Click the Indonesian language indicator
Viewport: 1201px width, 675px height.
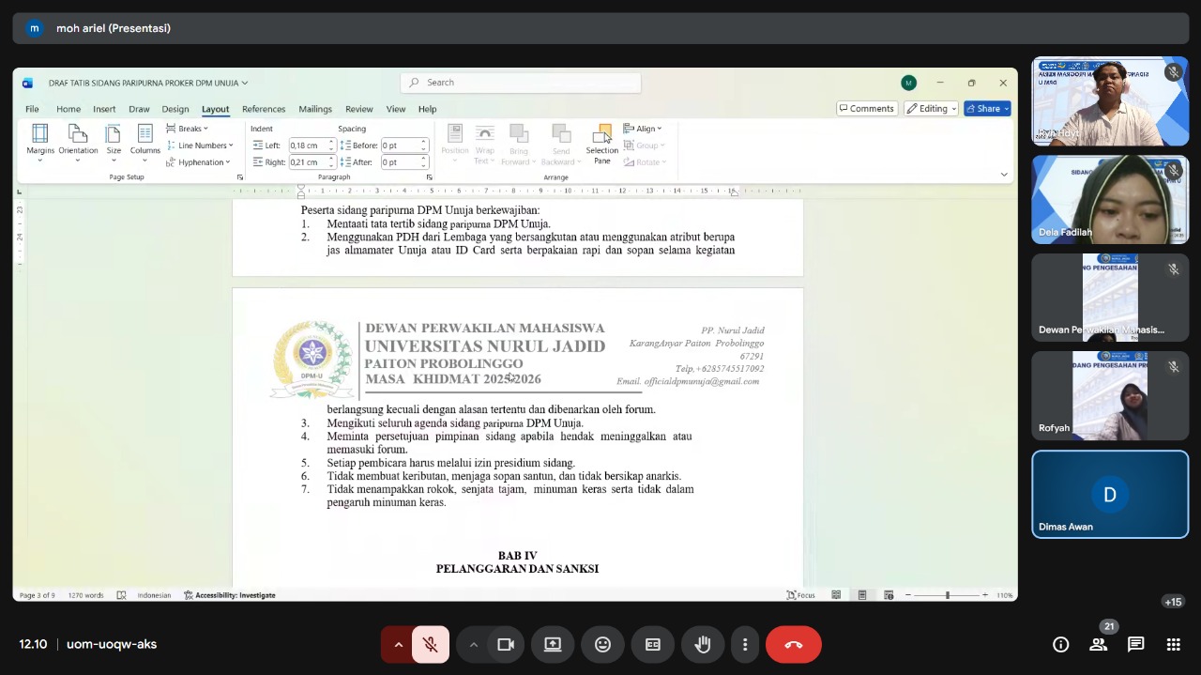[x=154, y=595]
